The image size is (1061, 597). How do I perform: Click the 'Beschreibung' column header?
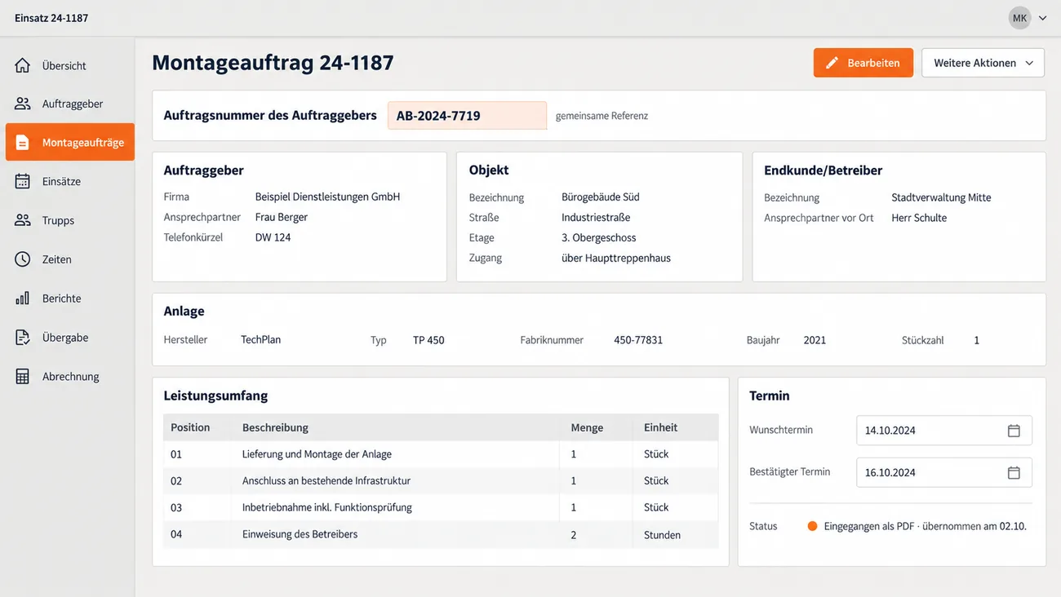(275, 427)
